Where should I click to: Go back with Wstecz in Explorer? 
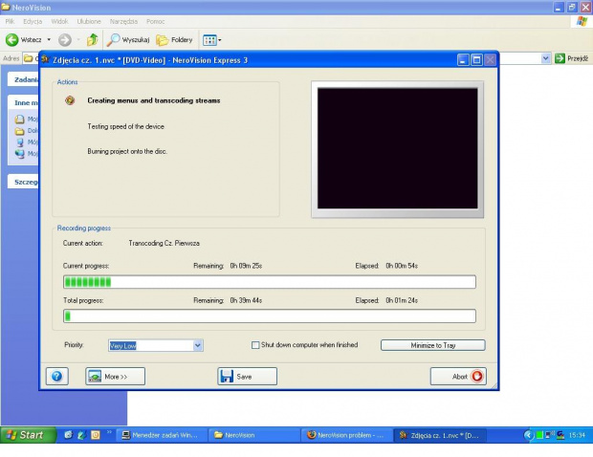coord(24,40)
